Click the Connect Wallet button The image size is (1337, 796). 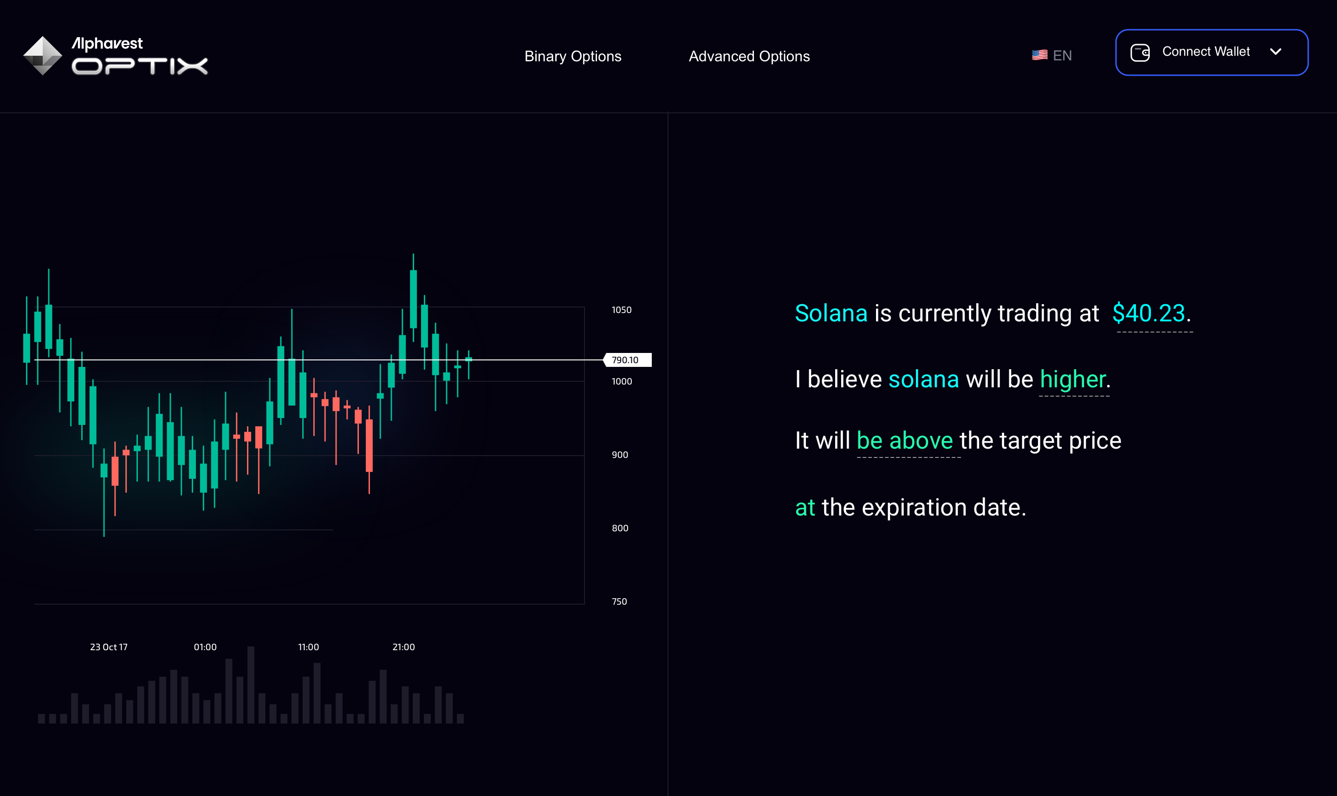(1212, 52)
